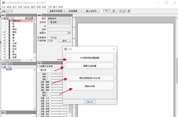Click small settings icon right of 隐藏无关参数
Viewport: 178px width, 117px height.
[x=62, y=66]
